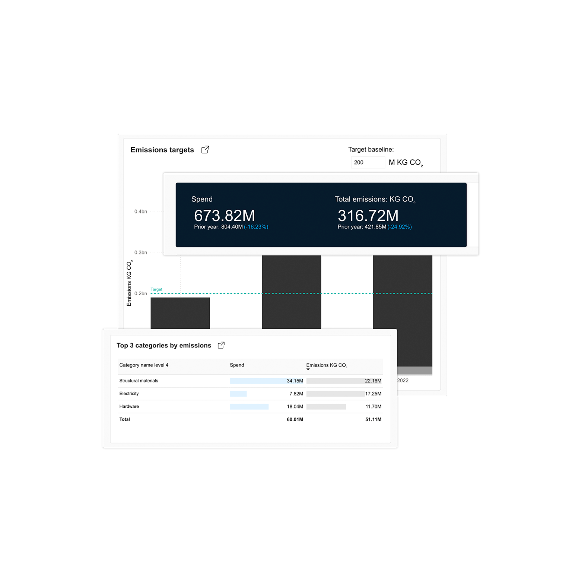The image size is (572, 572).
Task: Click the Target baseline input field
Action: click(368, 162)
